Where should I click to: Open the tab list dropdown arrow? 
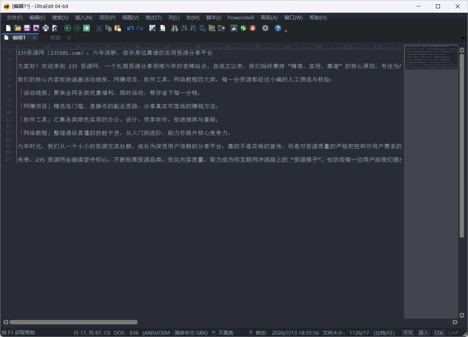(463, 38)
